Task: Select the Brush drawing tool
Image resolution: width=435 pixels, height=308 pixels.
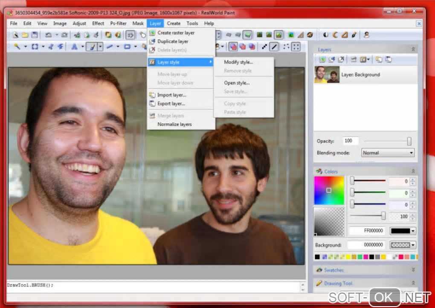Action: pyautogui.click(x=92, y=46)
